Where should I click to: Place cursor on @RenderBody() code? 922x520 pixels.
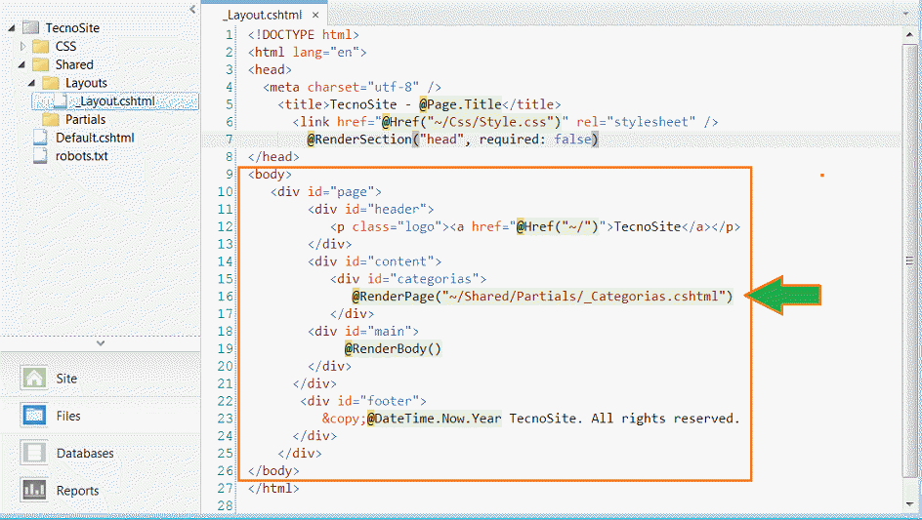[x=393, y=348]
